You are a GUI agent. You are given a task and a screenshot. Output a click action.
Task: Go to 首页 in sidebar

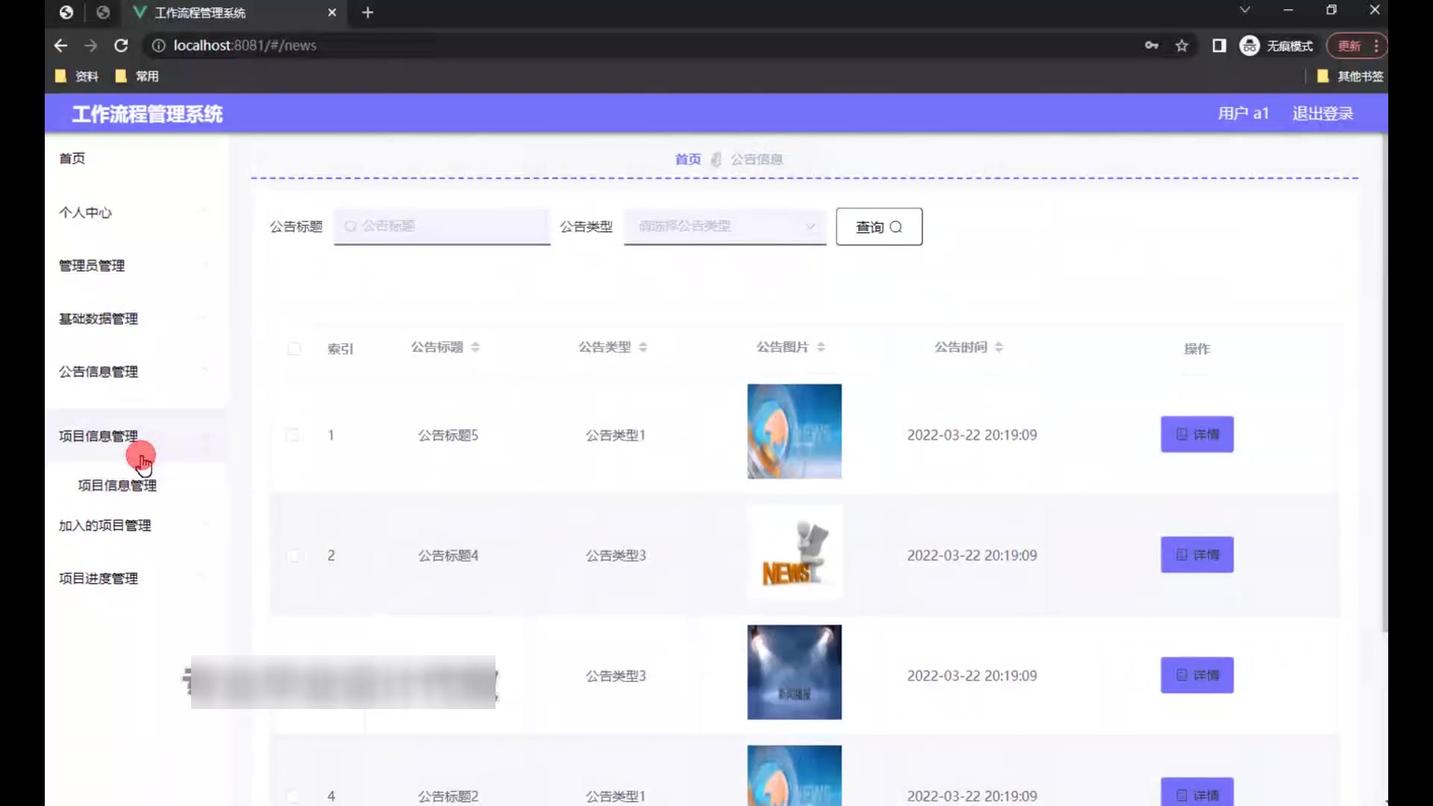click(x=72, y=158)
